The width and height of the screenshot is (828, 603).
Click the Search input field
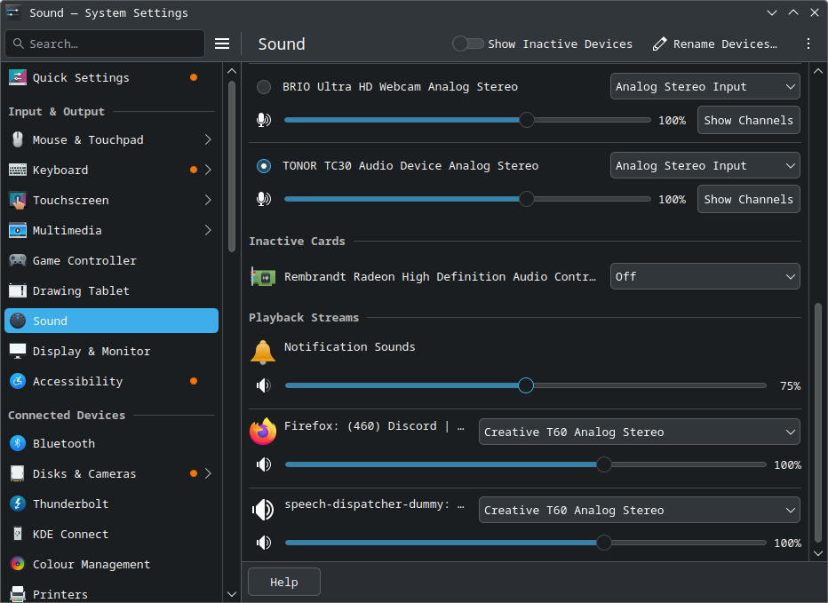[105, 44]
